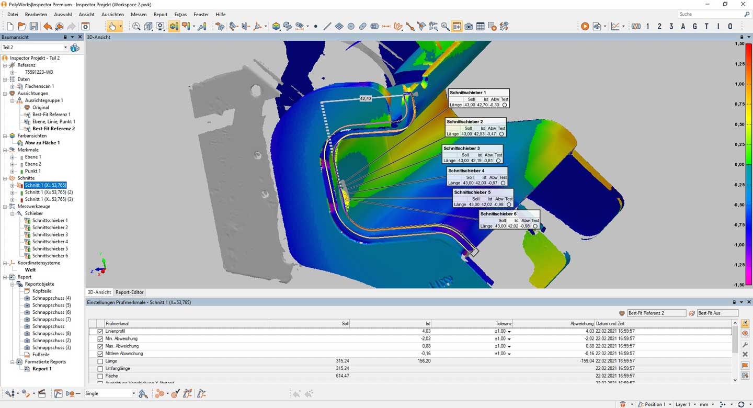753x408 pixels.
Task: Collapse the Schnitte tree node
Action: point(5,178)
